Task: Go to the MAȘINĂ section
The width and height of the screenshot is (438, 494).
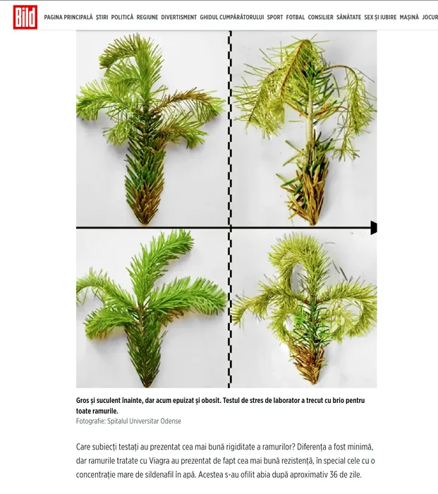Action: tap(409, 18)
